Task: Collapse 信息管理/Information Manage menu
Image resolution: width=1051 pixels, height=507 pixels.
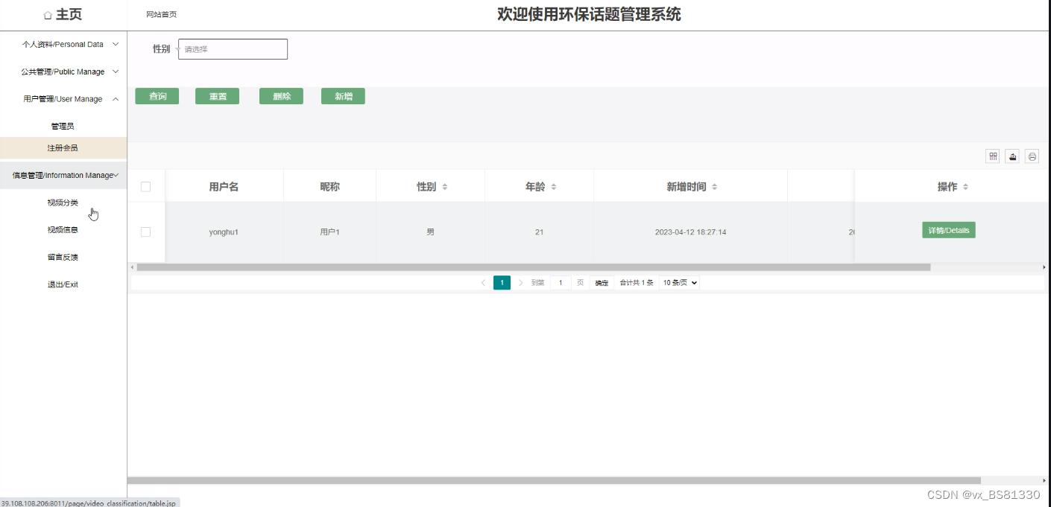Action: click(x=63, y=176)
